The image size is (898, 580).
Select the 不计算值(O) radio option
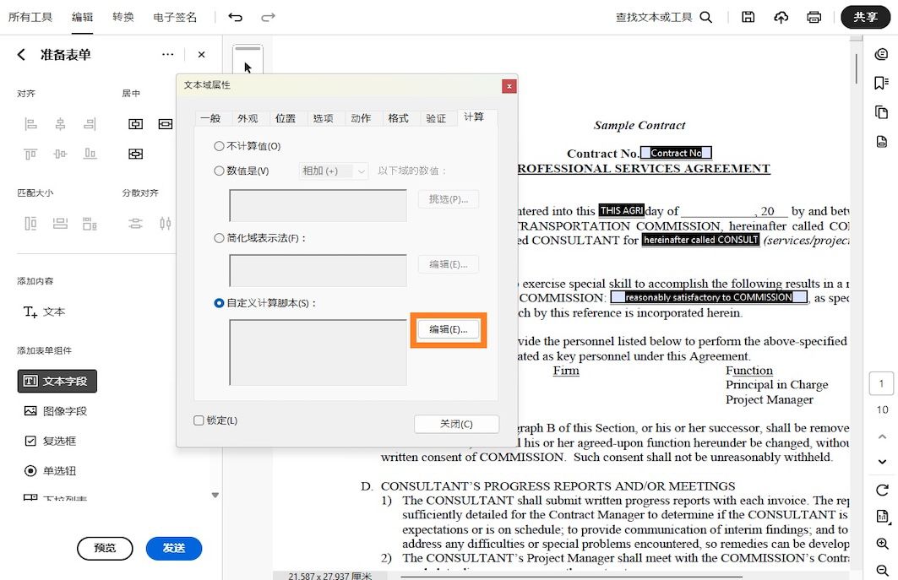[220, 145]
